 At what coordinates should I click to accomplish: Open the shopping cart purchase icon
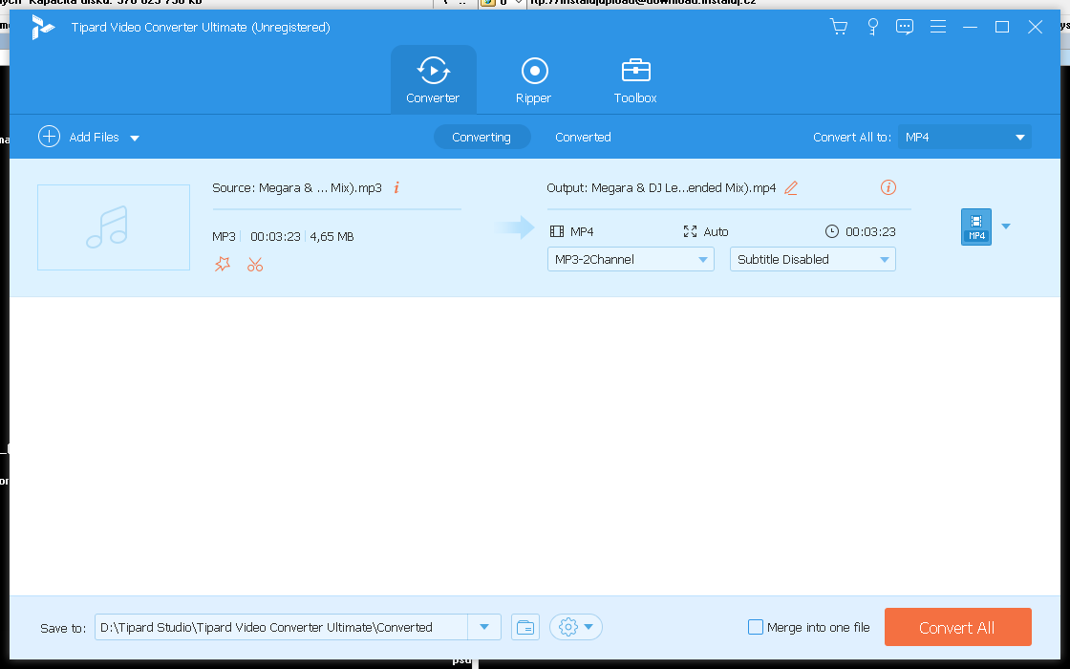pos(839,27)
